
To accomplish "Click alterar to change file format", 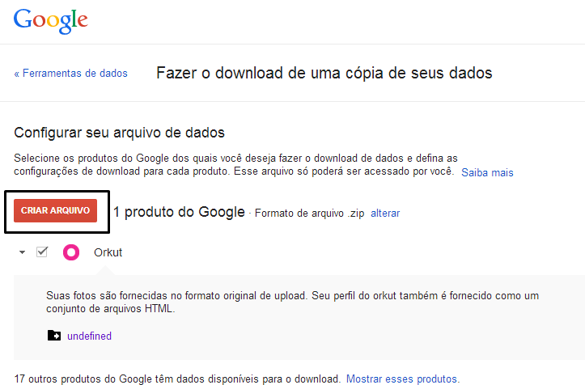I will tap(385, 213).
